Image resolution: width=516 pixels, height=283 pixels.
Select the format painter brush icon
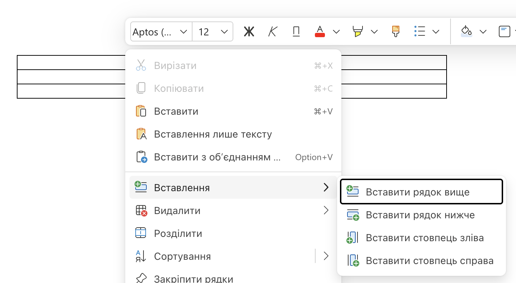point(395,31)
